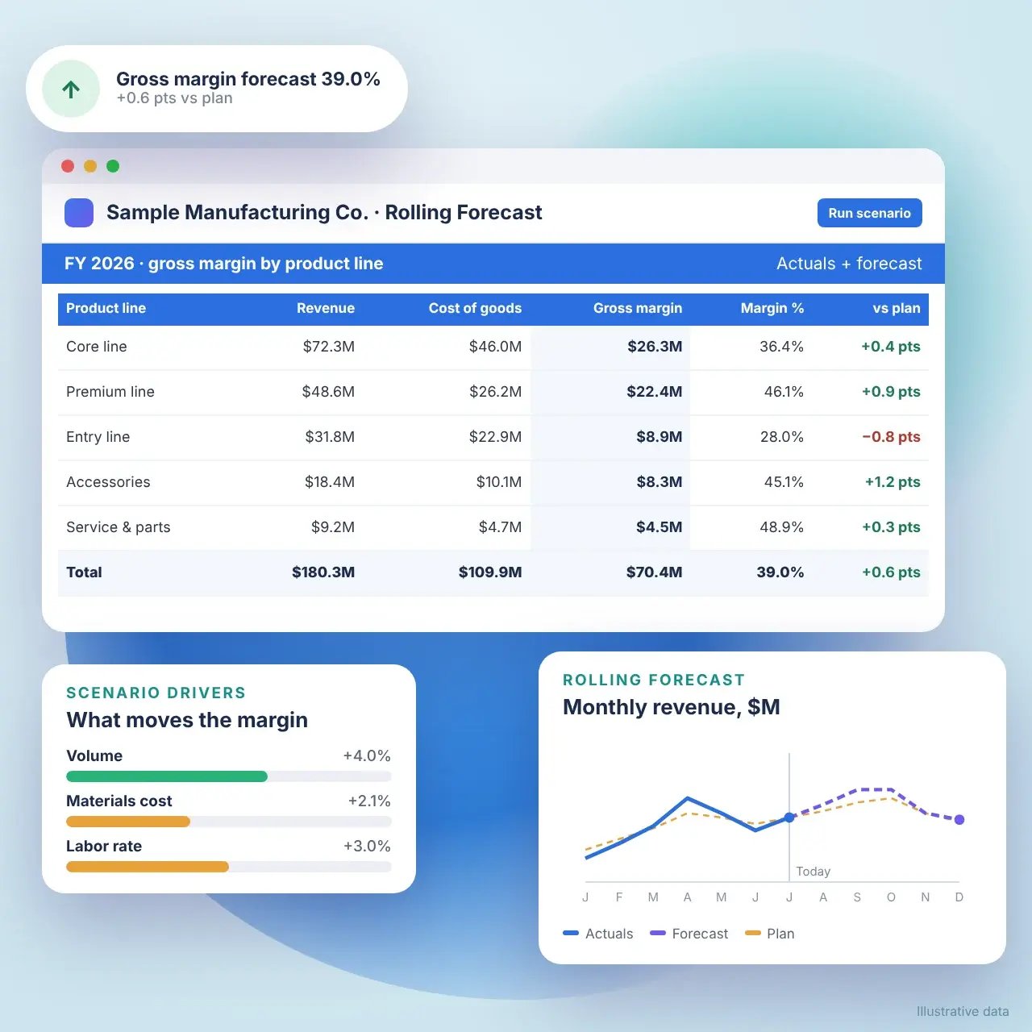Click the Gross margin forecast 39.0% badge text
Screen dimensions: 1032x1032
pyautogui.click(x=248, y=79)
